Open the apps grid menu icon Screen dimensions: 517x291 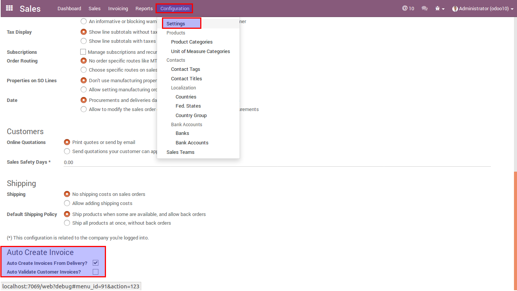9,8
